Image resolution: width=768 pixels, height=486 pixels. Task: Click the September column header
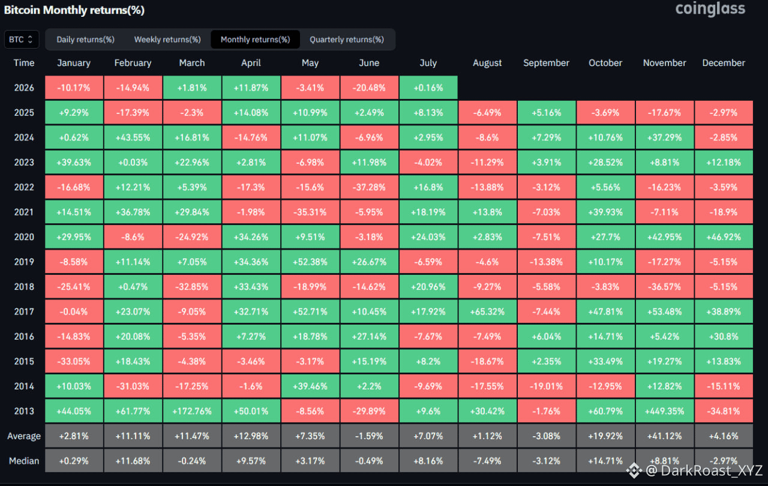(x=547, y=63)
